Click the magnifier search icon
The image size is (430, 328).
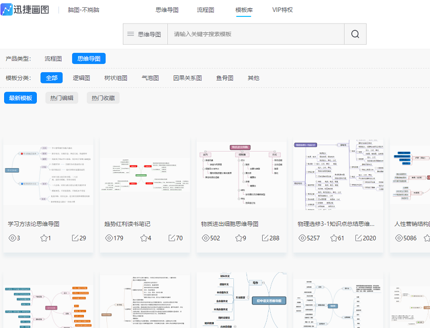[355, 33]
